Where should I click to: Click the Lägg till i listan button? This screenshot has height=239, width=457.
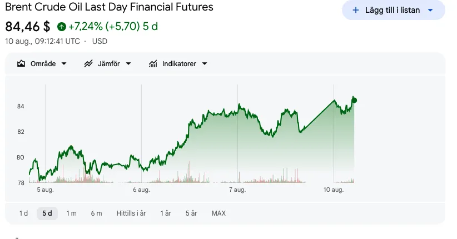394,10
